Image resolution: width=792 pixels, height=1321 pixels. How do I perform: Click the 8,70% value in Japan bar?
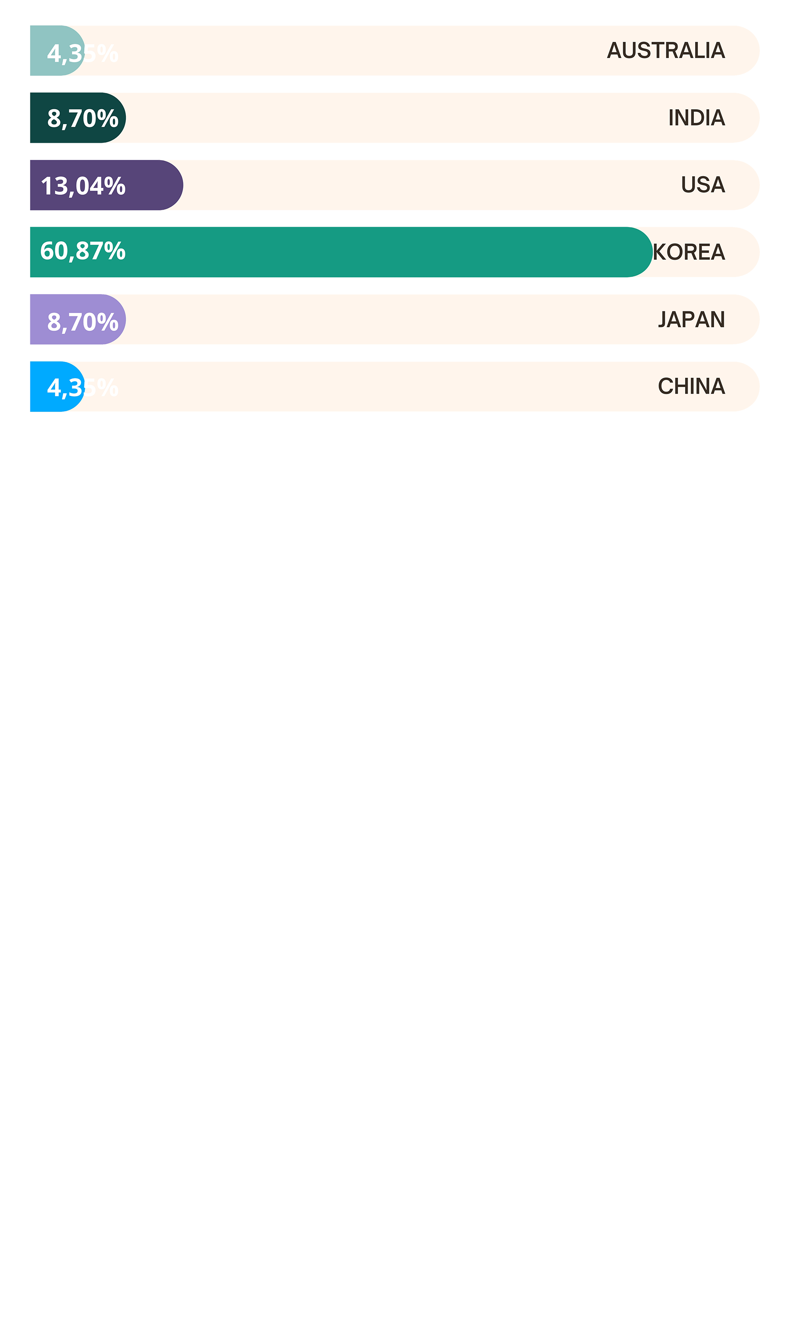coord(83,322)
